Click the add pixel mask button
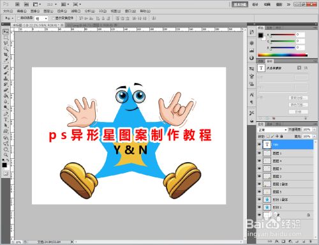Image resolution: width=319 pixels, height=245 pixels. [x=299, y=68]
